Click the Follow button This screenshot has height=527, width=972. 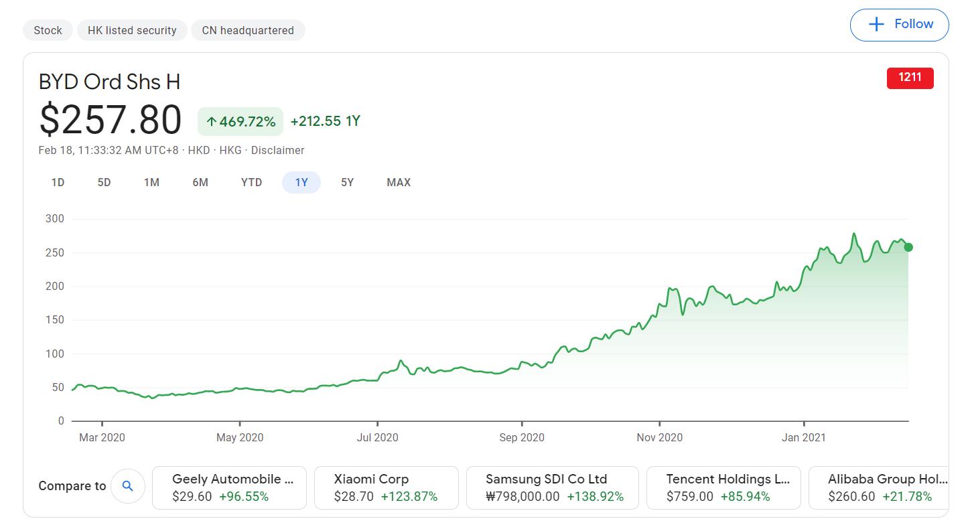899,25
